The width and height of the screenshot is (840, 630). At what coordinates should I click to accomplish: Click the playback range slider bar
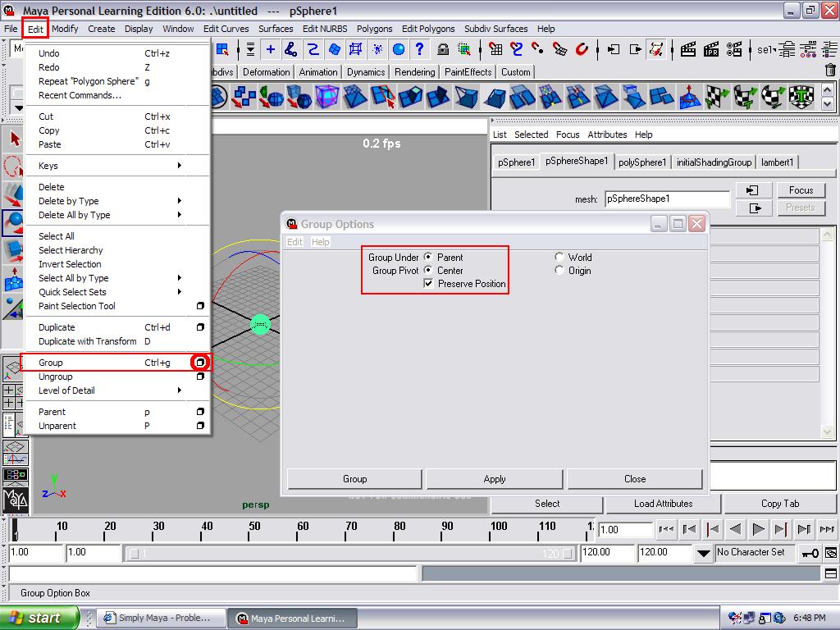350,553
